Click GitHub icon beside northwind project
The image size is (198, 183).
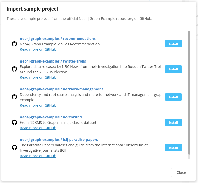[x=14, y=122]
